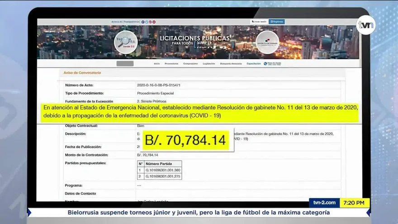398x224 pixels.
Task: Open the Twitter icon in the header
Action: (147, 22)
